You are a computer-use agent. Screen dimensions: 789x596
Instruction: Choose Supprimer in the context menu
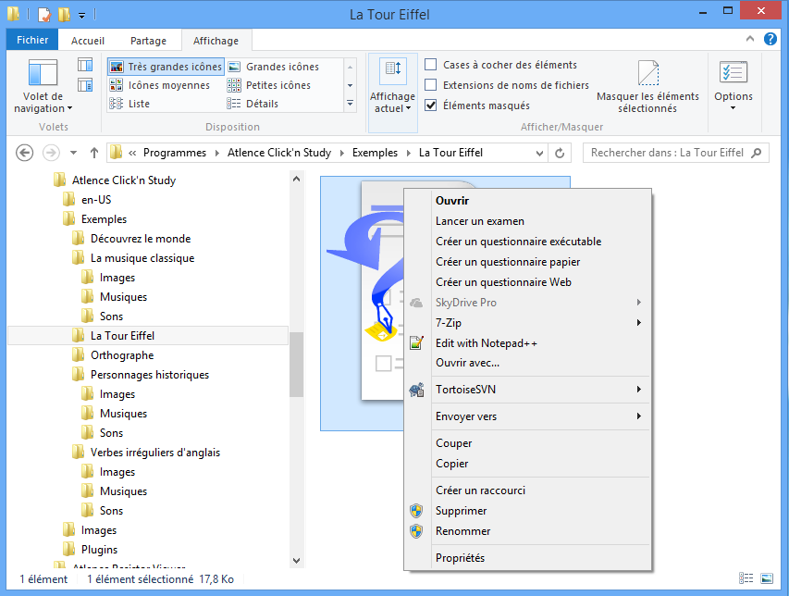tap(527, 511)
